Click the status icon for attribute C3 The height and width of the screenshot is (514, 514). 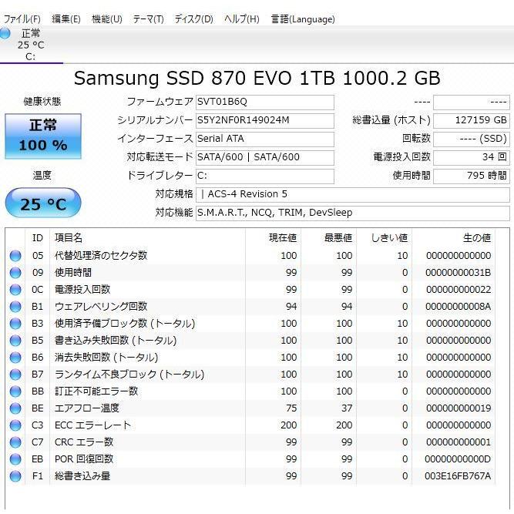tap(15, 425)
